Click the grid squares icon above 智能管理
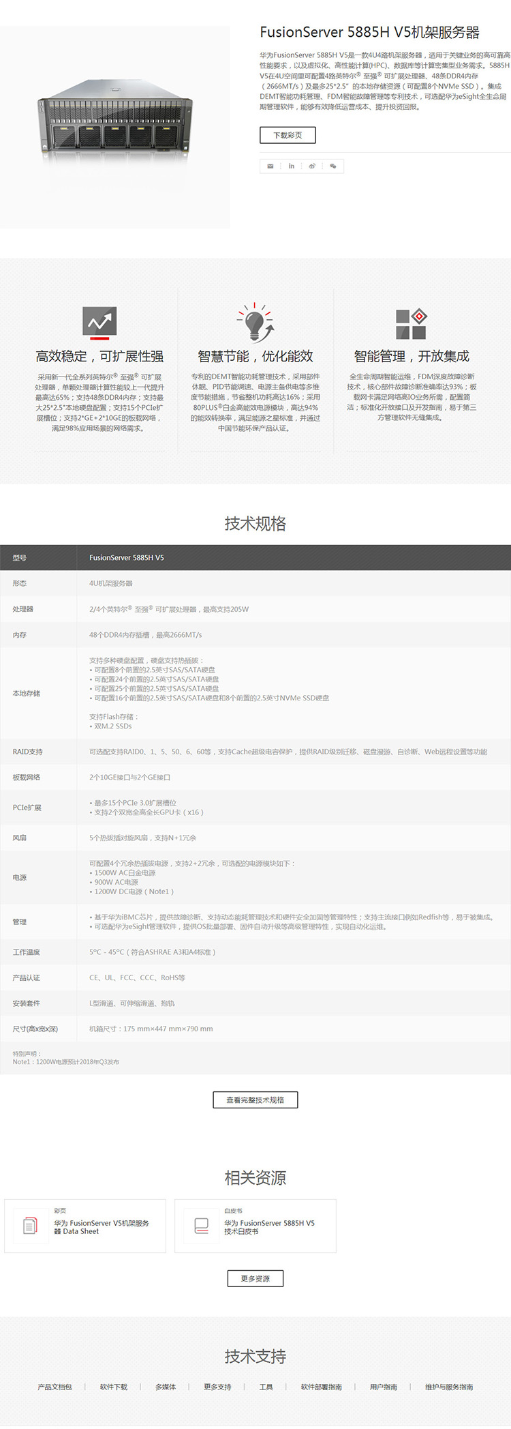Image resolution: width=511 pixels, height=1429 pixels. click(x=411, y=323)
